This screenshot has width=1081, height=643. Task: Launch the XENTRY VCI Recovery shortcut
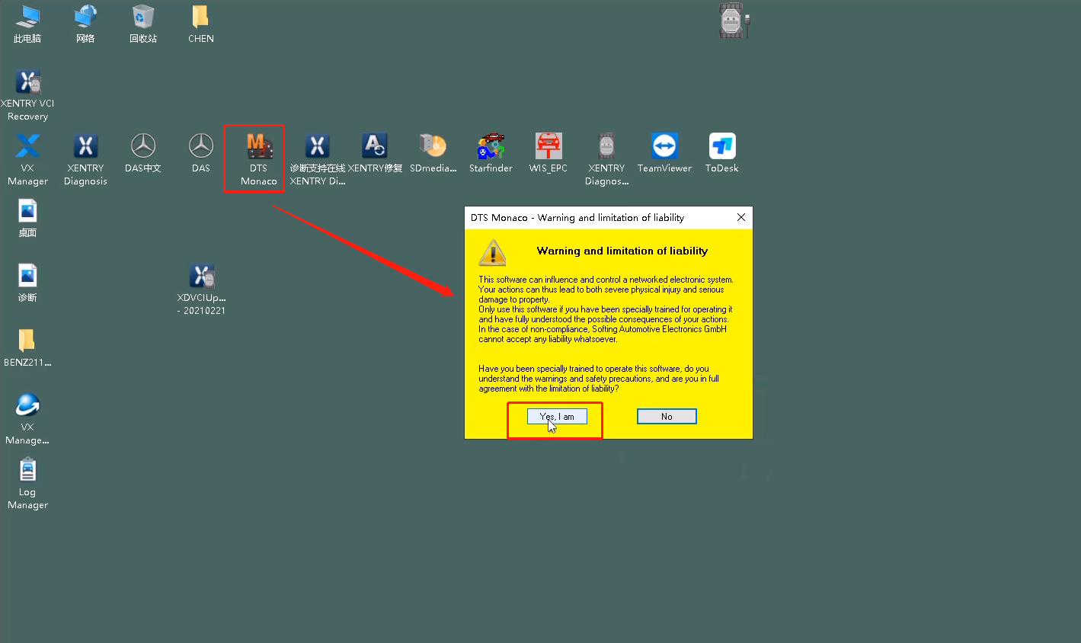point(27,94)
